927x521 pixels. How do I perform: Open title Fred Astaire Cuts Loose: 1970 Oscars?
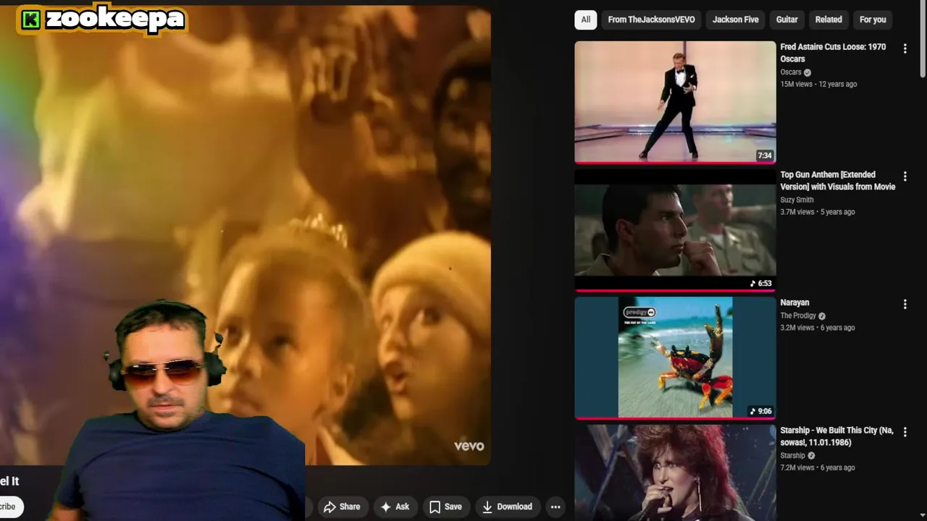[833, 53]
